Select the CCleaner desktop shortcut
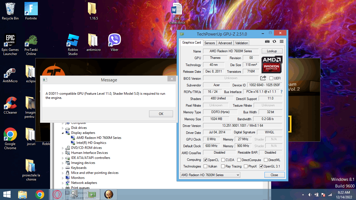 click(10, 106)
